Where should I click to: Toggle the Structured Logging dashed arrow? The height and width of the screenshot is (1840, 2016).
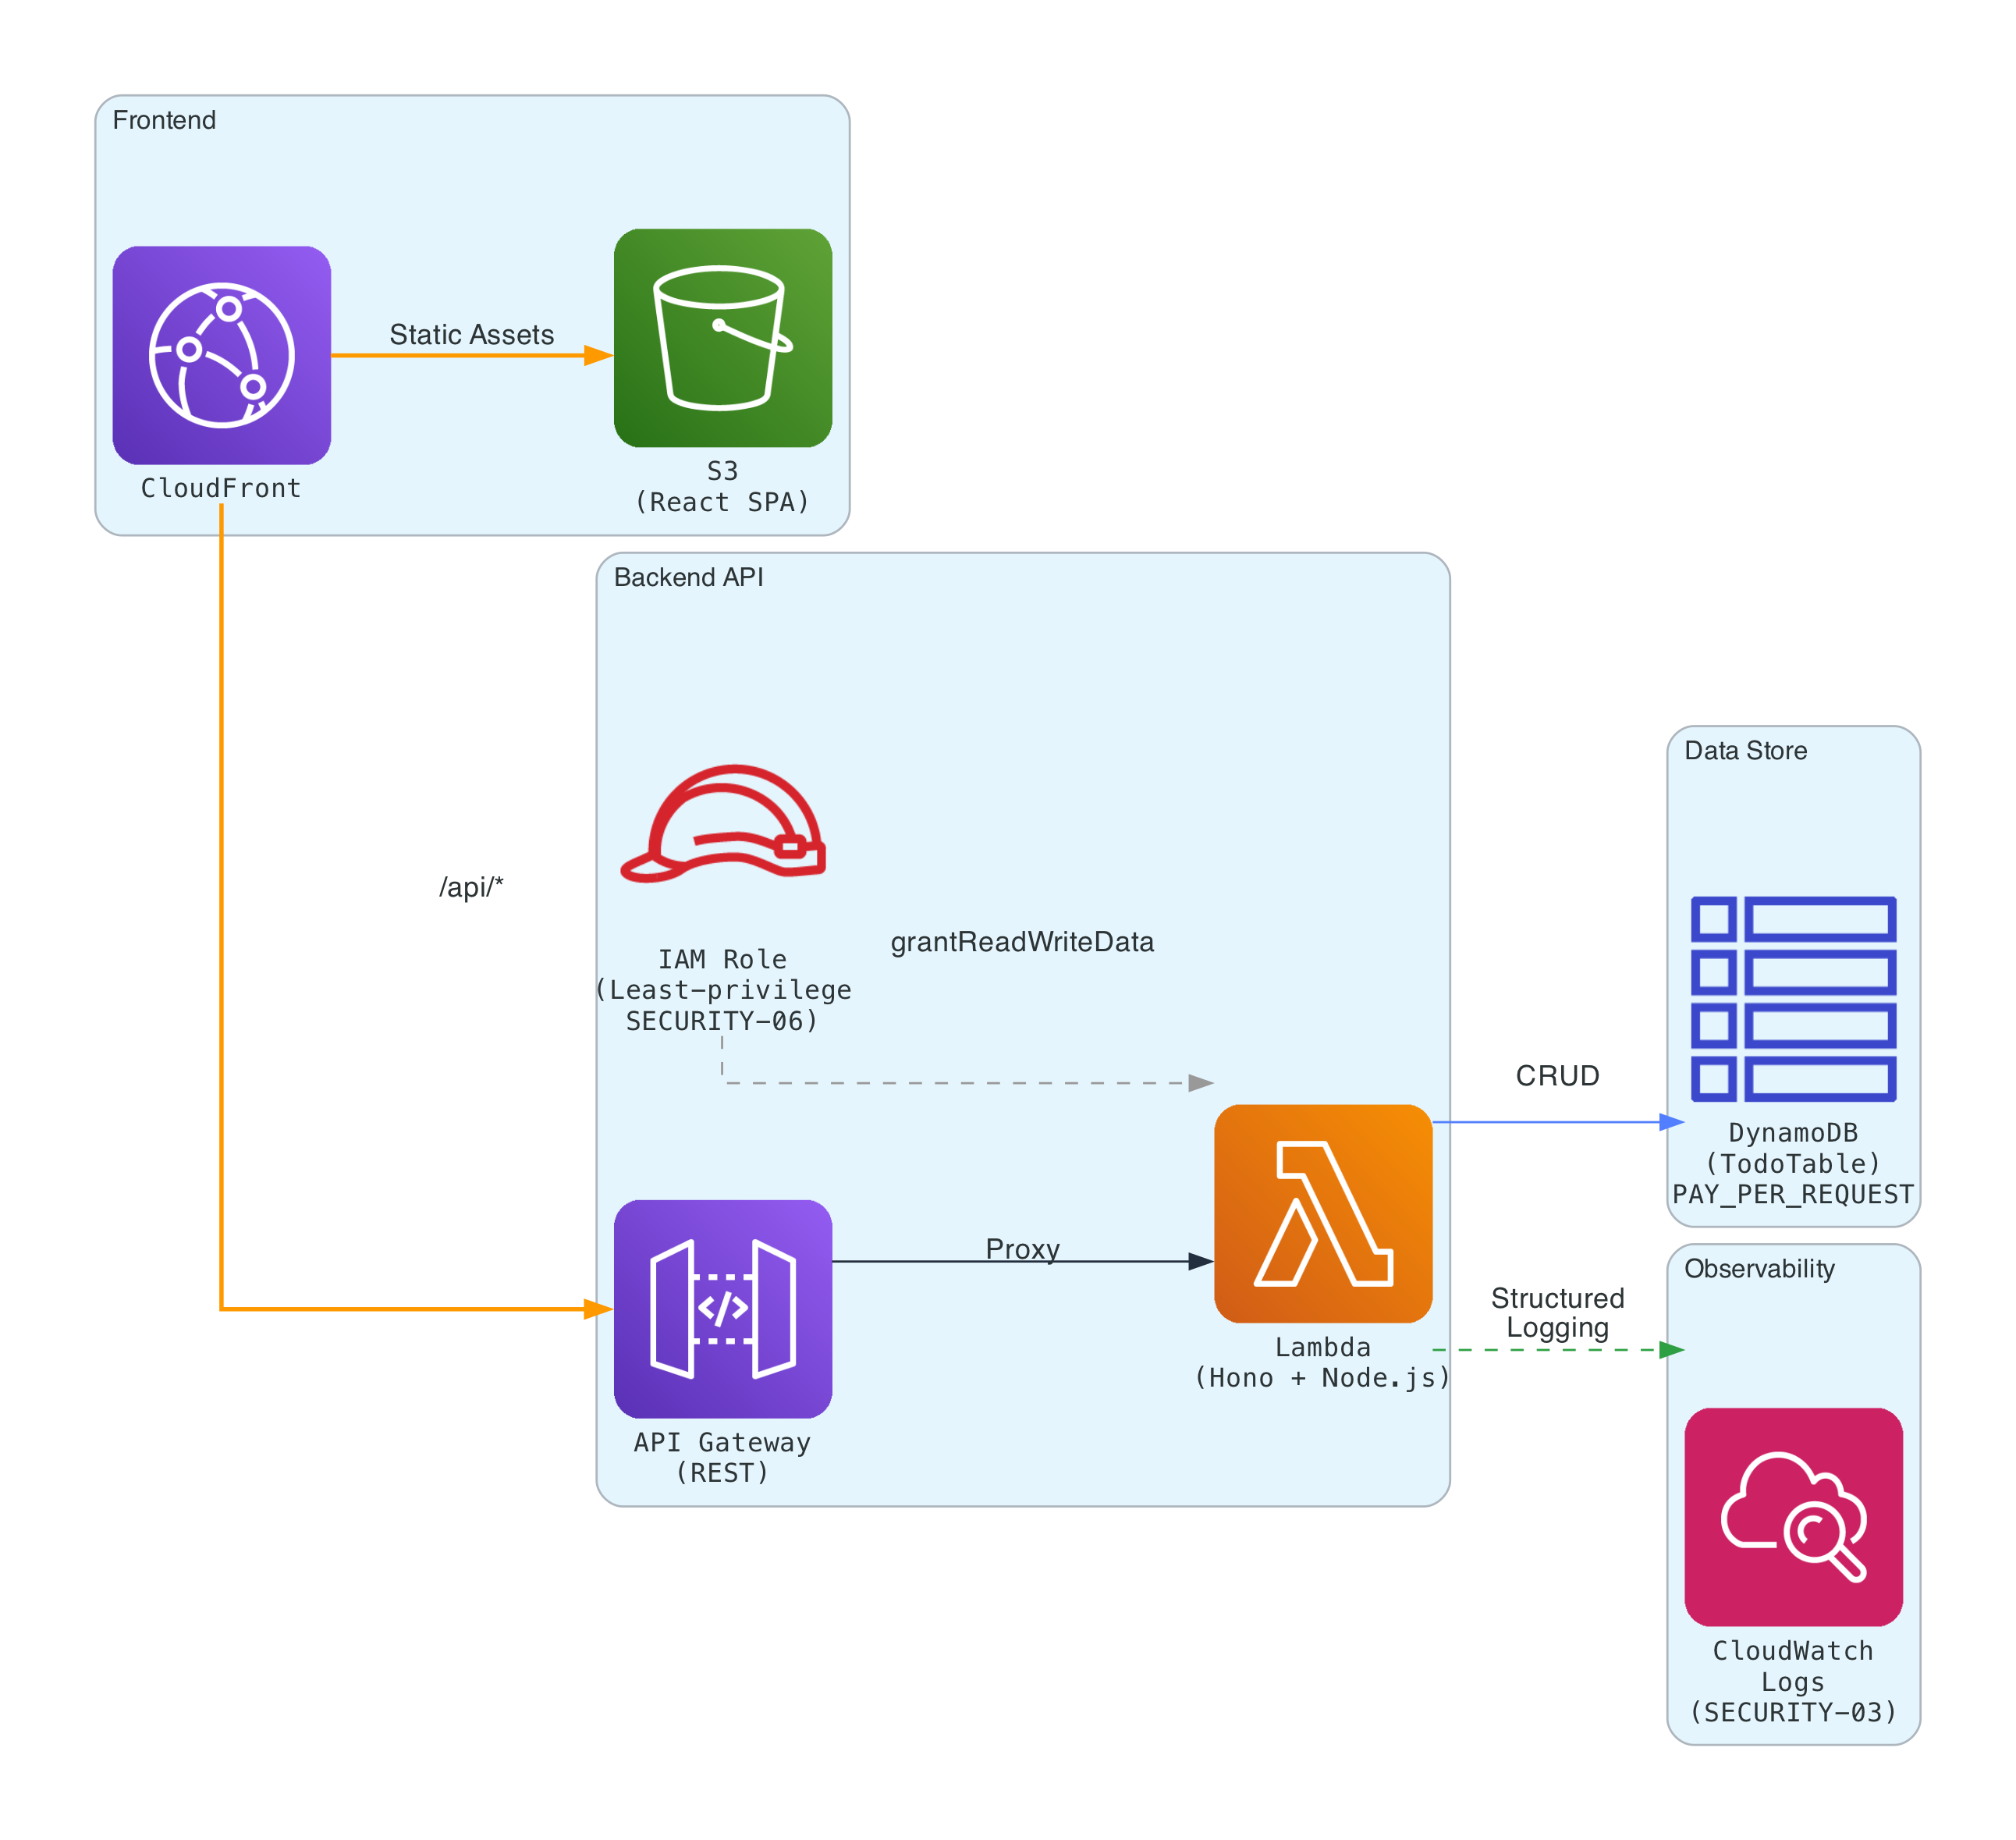coord(1560,1350)
